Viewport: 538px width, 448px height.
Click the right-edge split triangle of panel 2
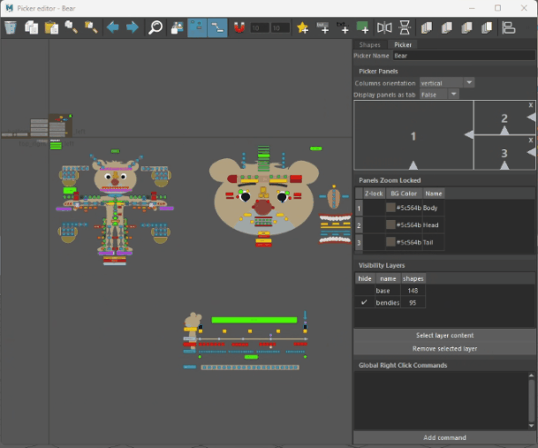click(x=532, y=118)
